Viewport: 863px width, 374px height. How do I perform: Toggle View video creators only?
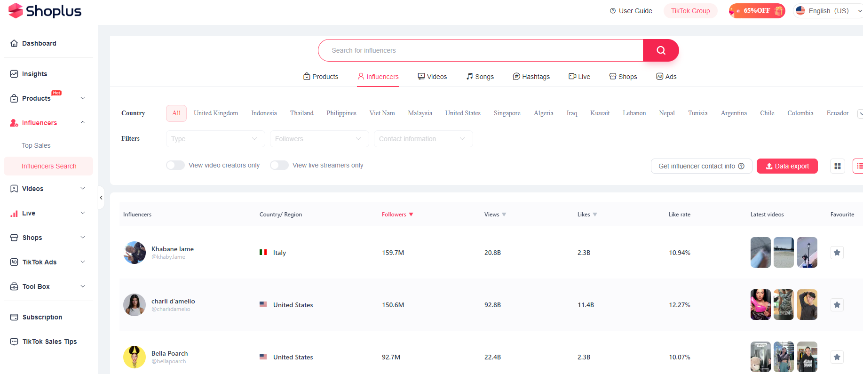click(175, 165)
